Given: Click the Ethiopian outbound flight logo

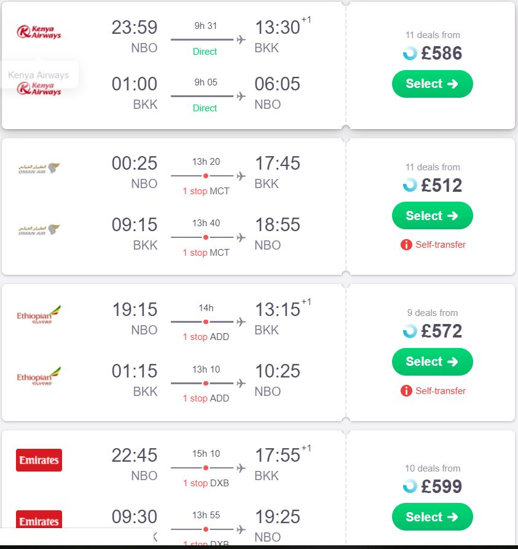Looking at the screenshot, I should (x=39, y=314).
